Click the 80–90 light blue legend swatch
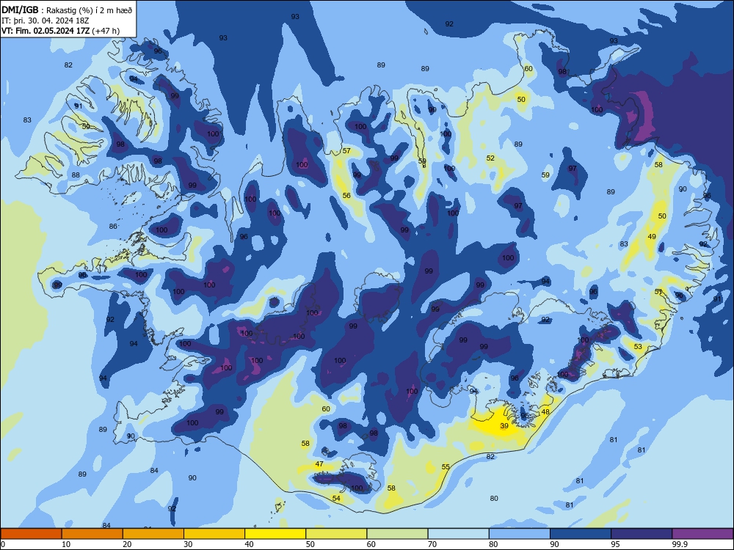Viewport: 734px width, 550px height. click(x=520, y=534)
